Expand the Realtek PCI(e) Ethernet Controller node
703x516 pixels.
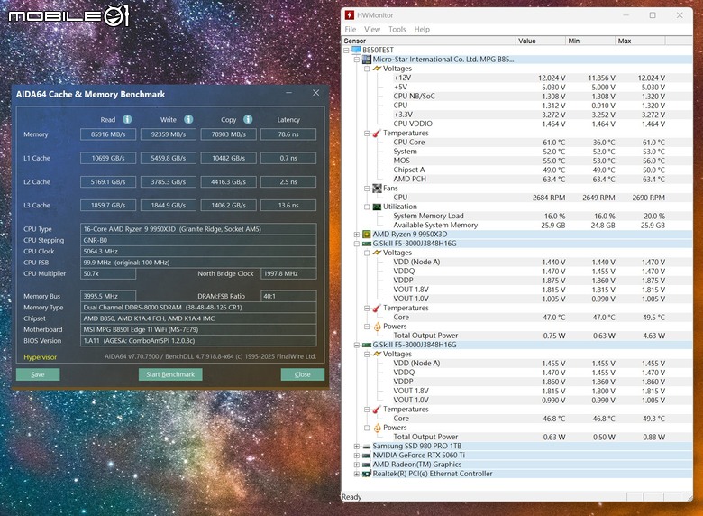point(357,474)
